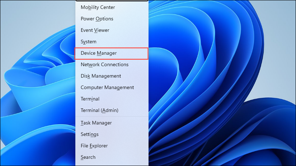Launch Terminal without admin rights
Screen dimensions: 296x166
click(90, 99)
